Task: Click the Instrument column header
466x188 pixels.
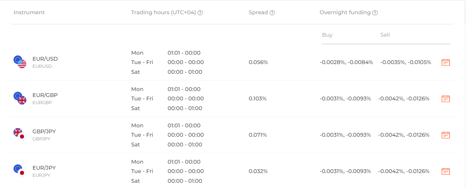Action: pos(29,12)
